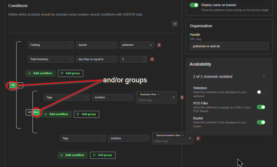
Task: Turn off the Buylist channel toggle
Action: [x=261, y=122]
